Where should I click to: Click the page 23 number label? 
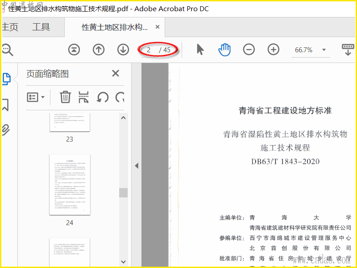pyautogui.click(x=70, y=139)
